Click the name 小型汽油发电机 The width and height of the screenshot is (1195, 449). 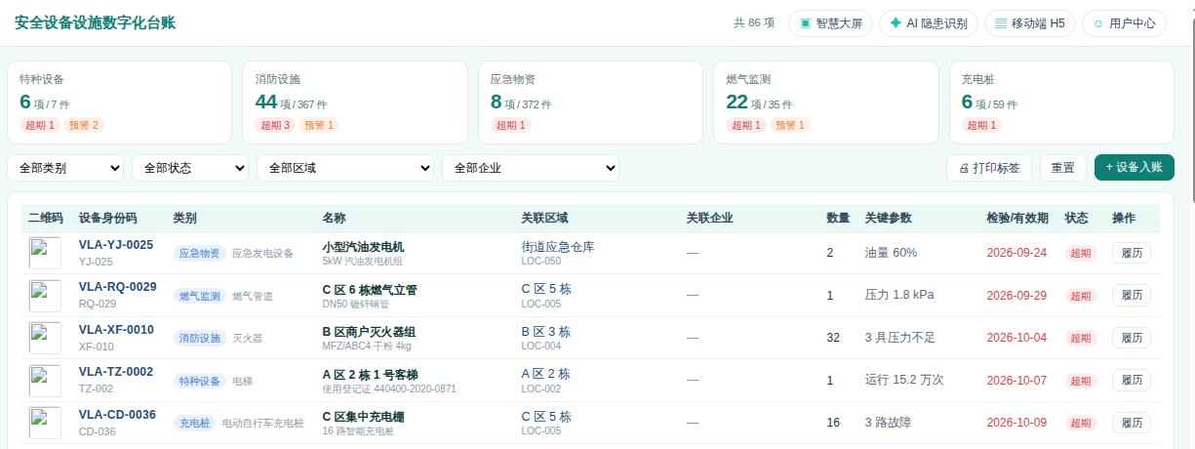click(x=363, y=247)
